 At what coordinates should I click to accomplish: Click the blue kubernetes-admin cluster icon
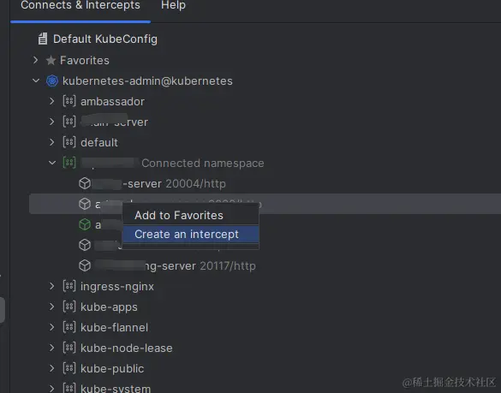point(52,80)
